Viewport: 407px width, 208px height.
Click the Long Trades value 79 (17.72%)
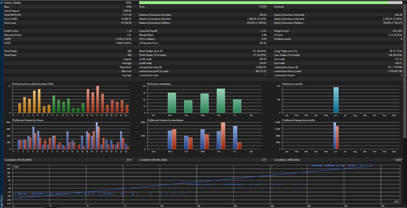(395, 51)
